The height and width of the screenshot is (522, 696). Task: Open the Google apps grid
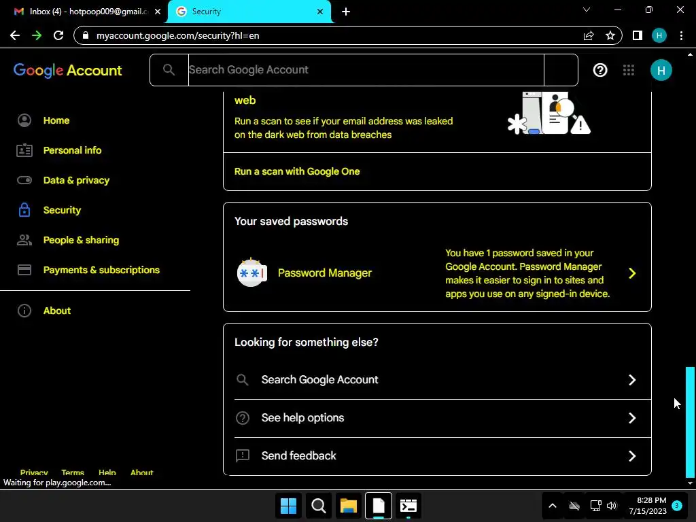[629, 70]
